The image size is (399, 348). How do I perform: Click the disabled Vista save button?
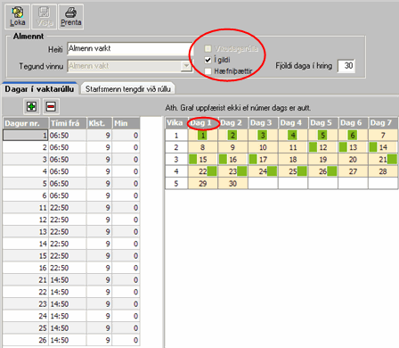pyautogui.click(x=44, y=17)
